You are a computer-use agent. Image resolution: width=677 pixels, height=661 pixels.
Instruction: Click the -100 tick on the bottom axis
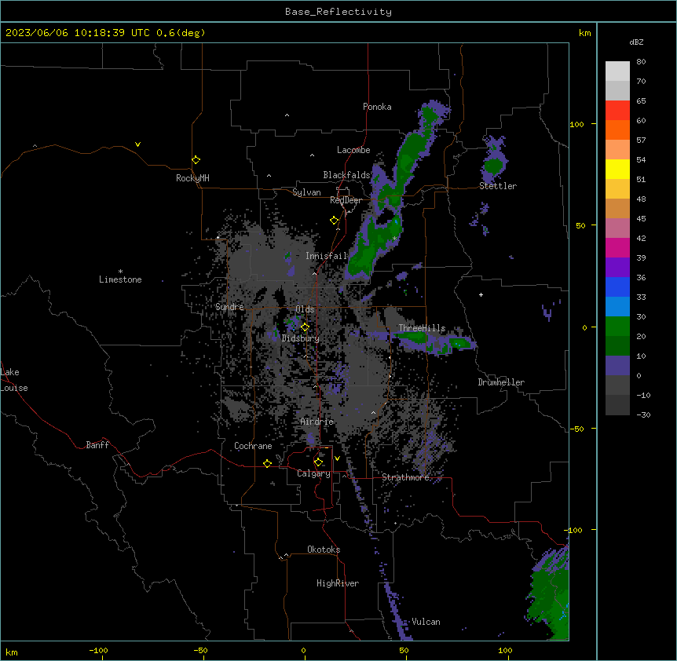(x=99, y=650)
